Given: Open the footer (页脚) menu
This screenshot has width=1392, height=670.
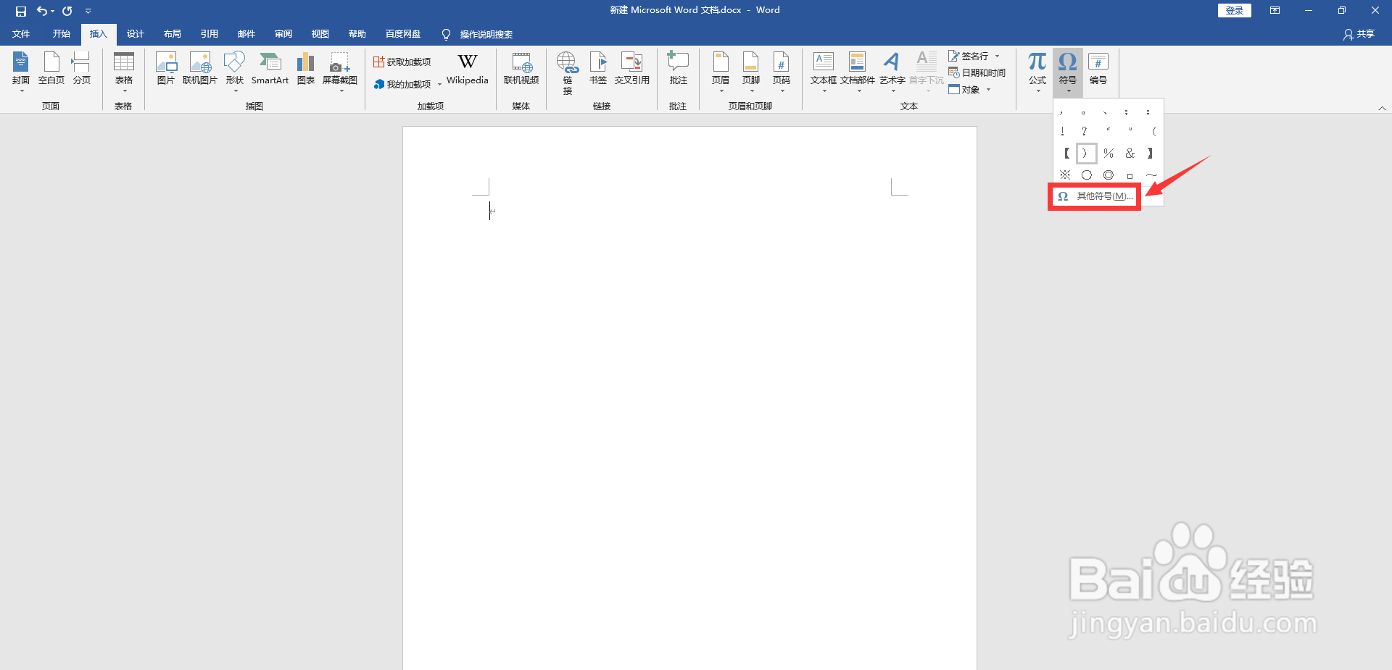Looking at the screenshot, I should pyautogui.click(x=751, y=71).
